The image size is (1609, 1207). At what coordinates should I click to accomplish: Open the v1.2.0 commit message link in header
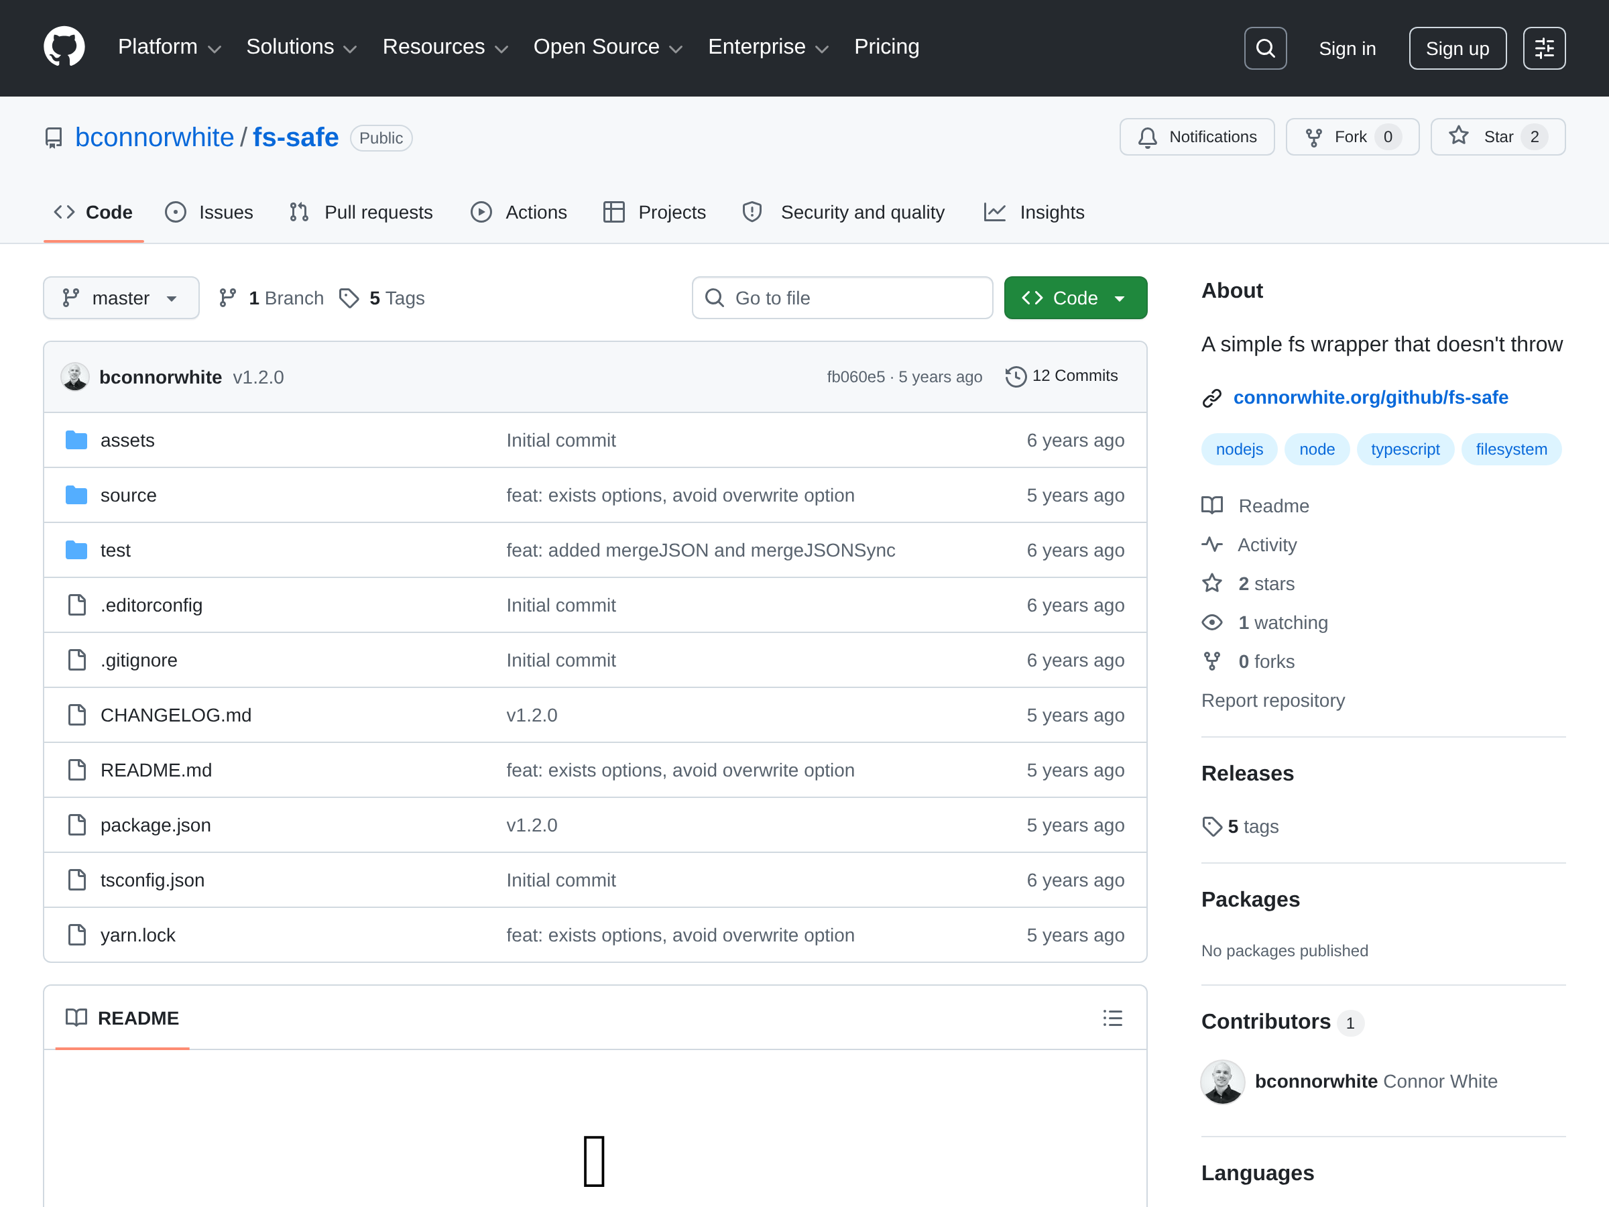click(258, 377)
